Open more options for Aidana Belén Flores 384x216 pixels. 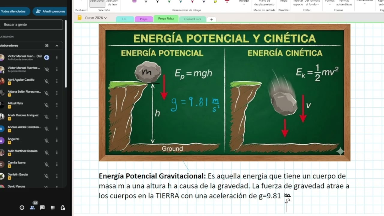pyautogui.click(x=57, y=93)
